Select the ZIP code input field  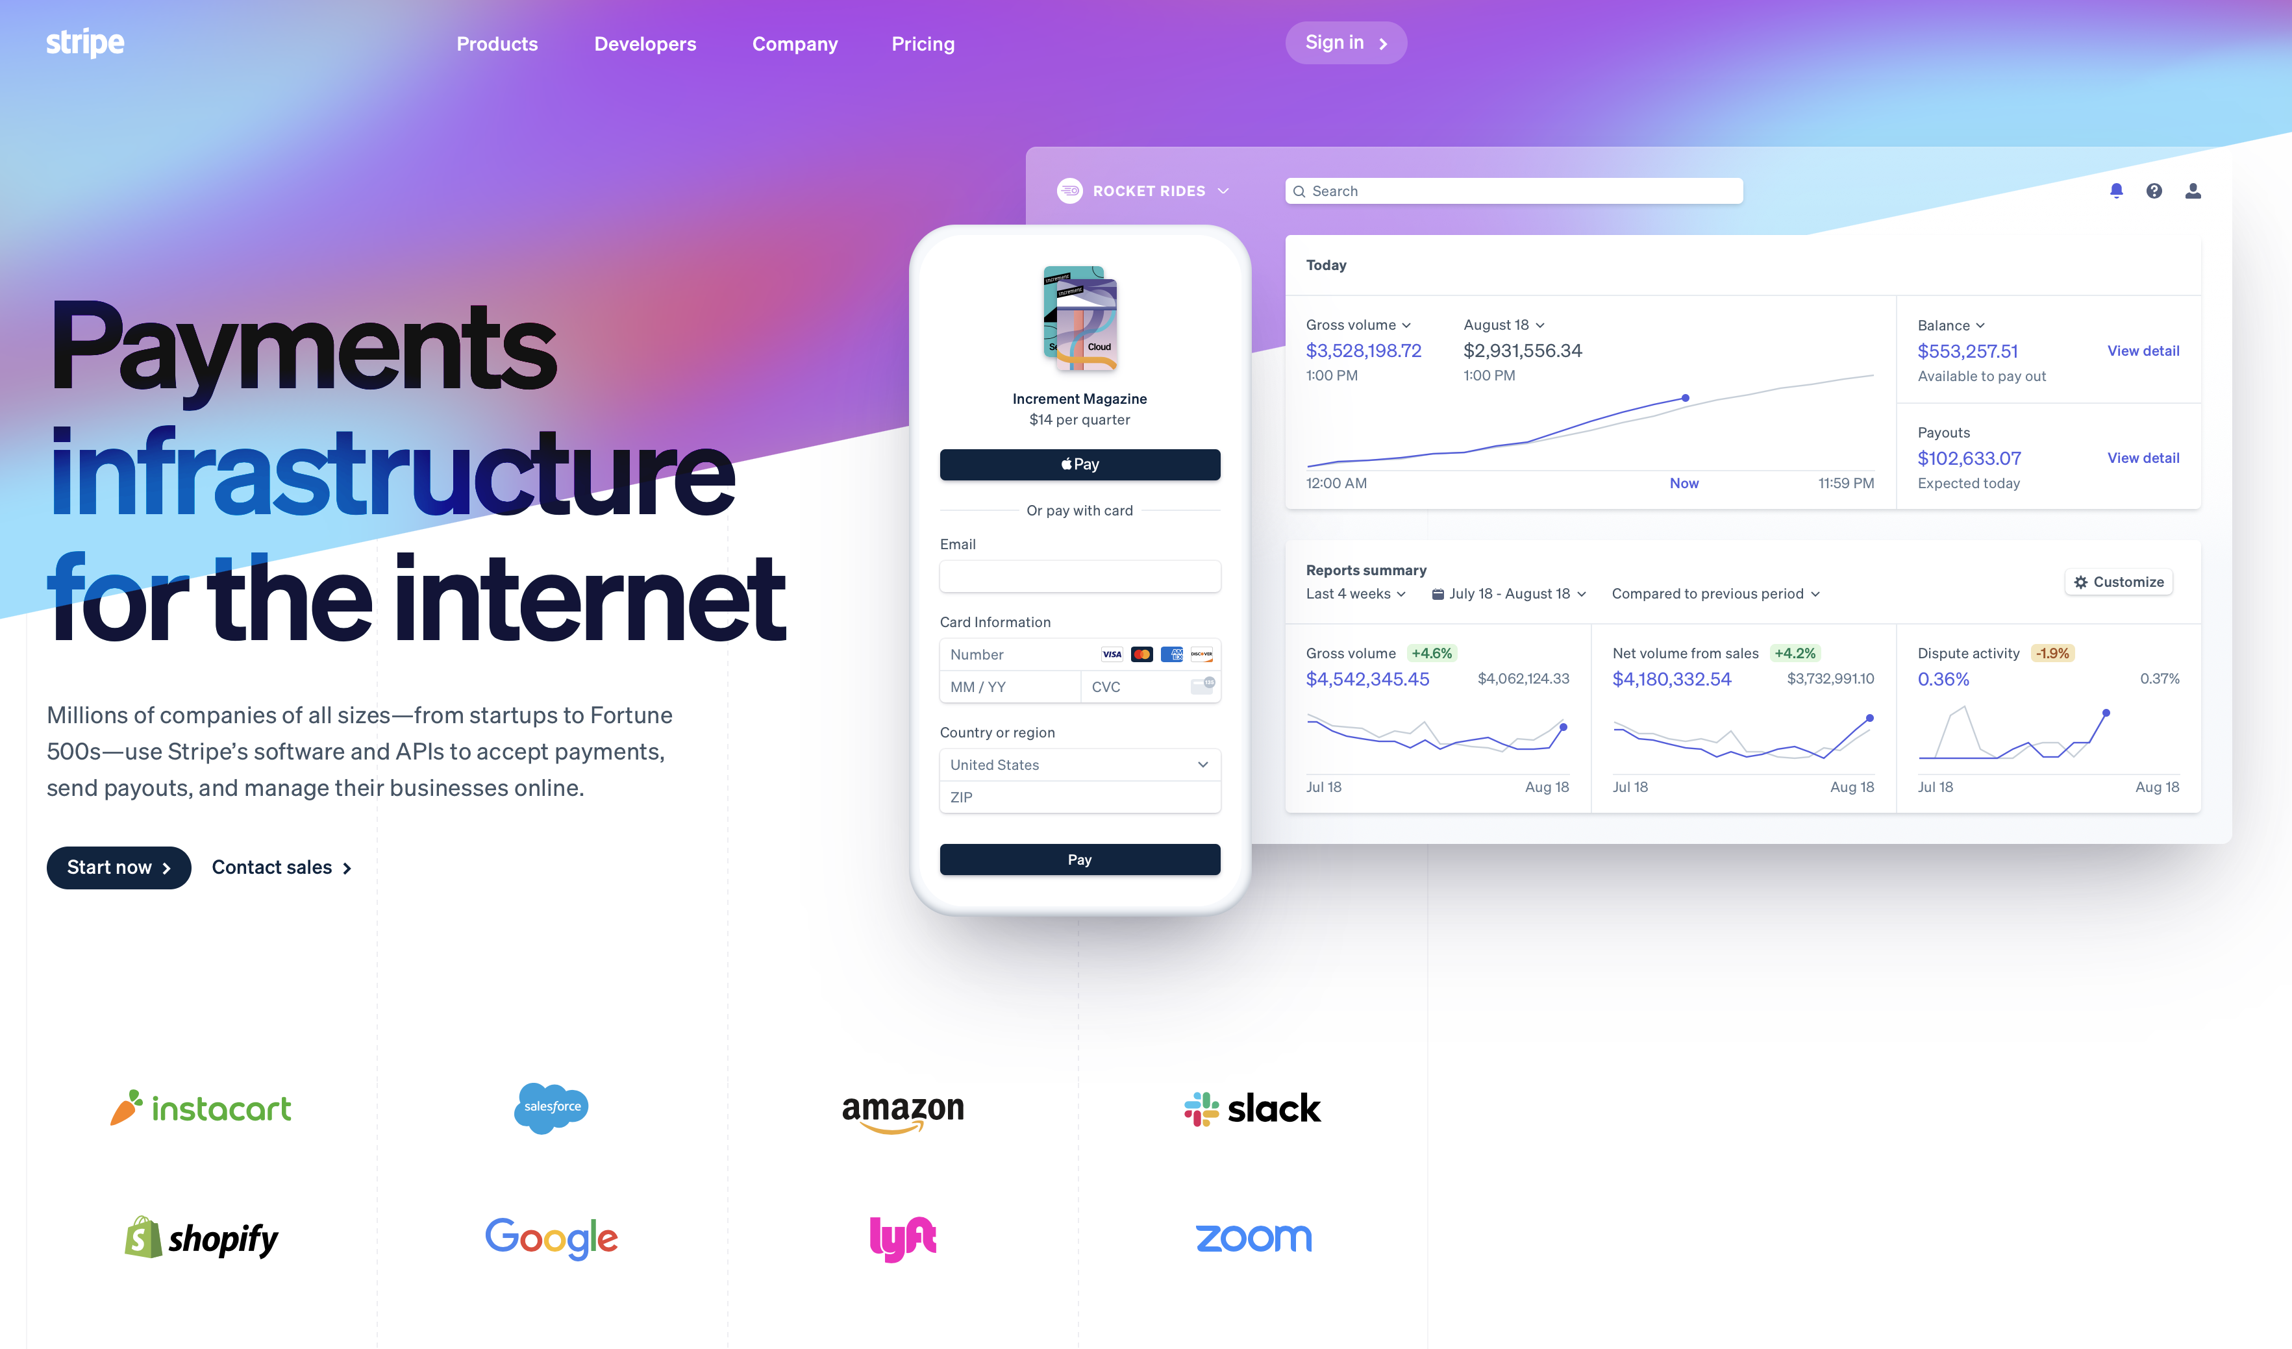1079,798
